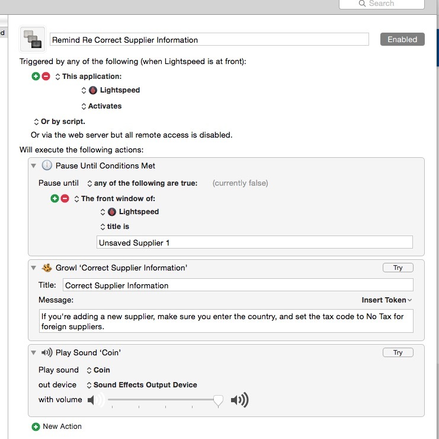Delete the front window condition

point(65,199)
